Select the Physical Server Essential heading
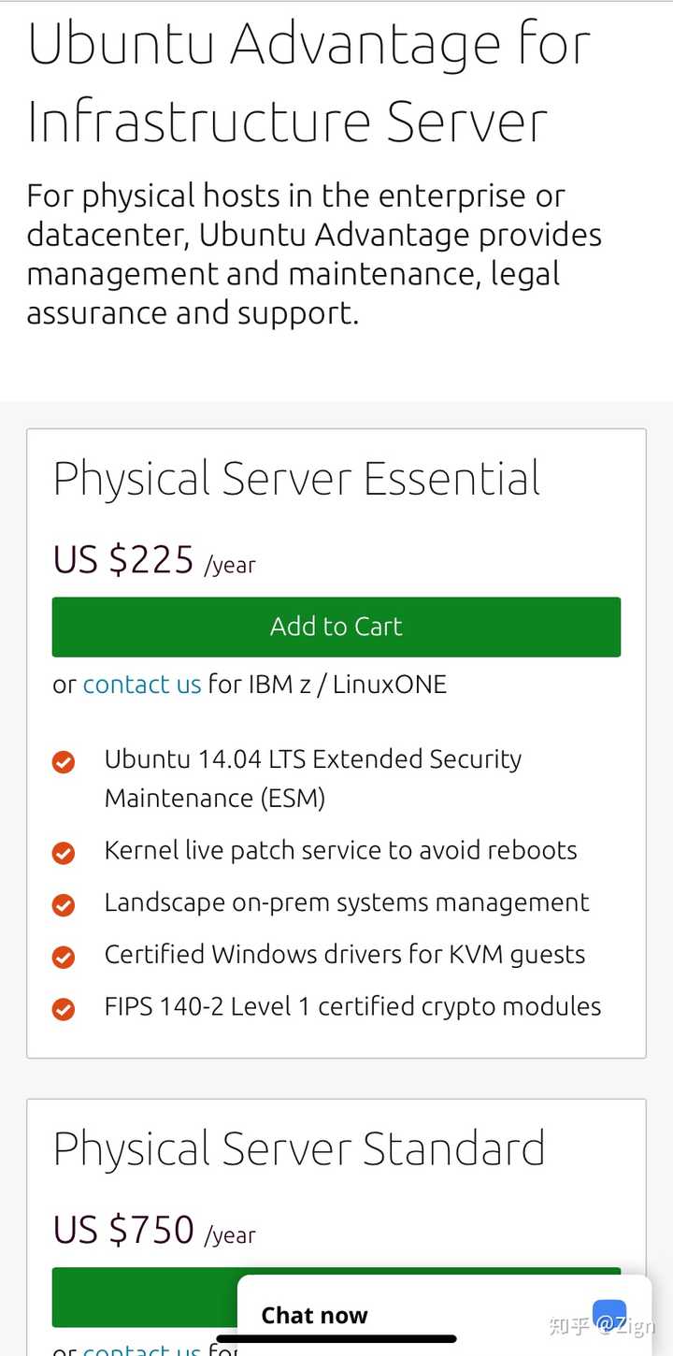Screen dimensions: 673x1356 296,478
